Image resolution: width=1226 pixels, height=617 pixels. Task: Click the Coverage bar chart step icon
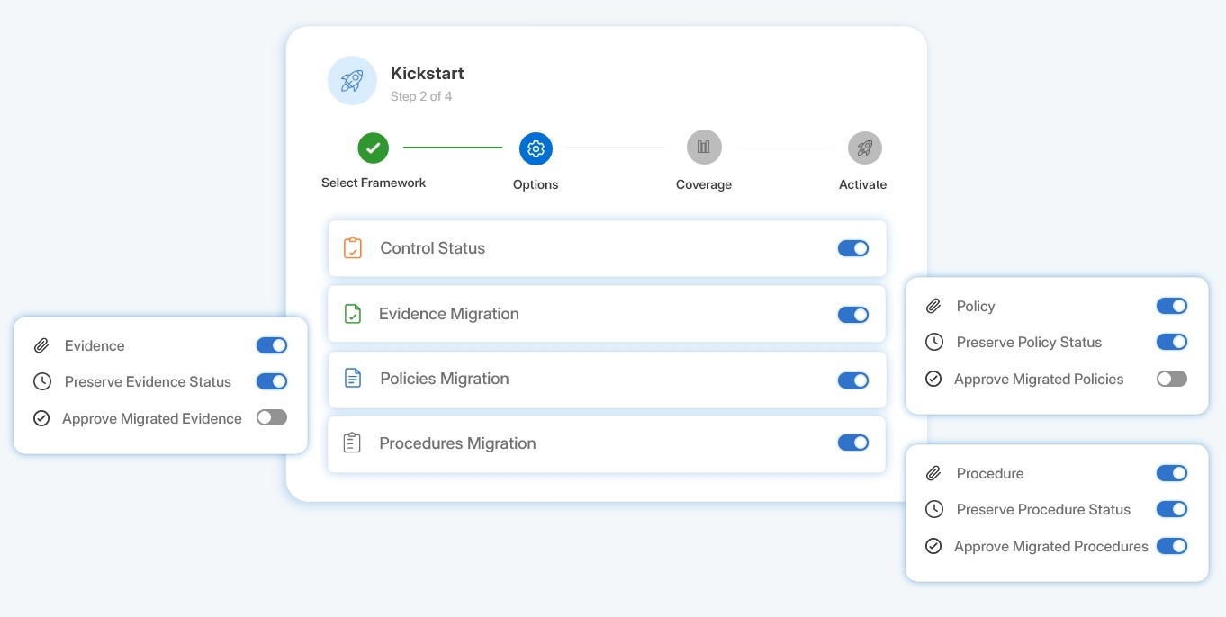(x=704, y=148)
